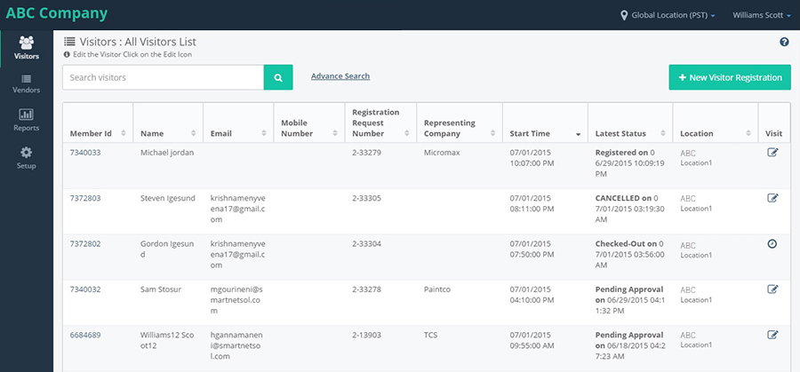Click Registered on status cell
This screenshot has height=372, width=800.
pyautogui.click(x=629, y=163)
